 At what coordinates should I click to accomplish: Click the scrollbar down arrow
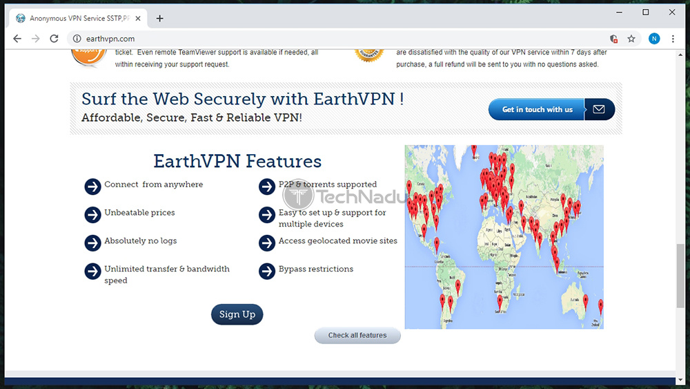(x=680, y=380)
